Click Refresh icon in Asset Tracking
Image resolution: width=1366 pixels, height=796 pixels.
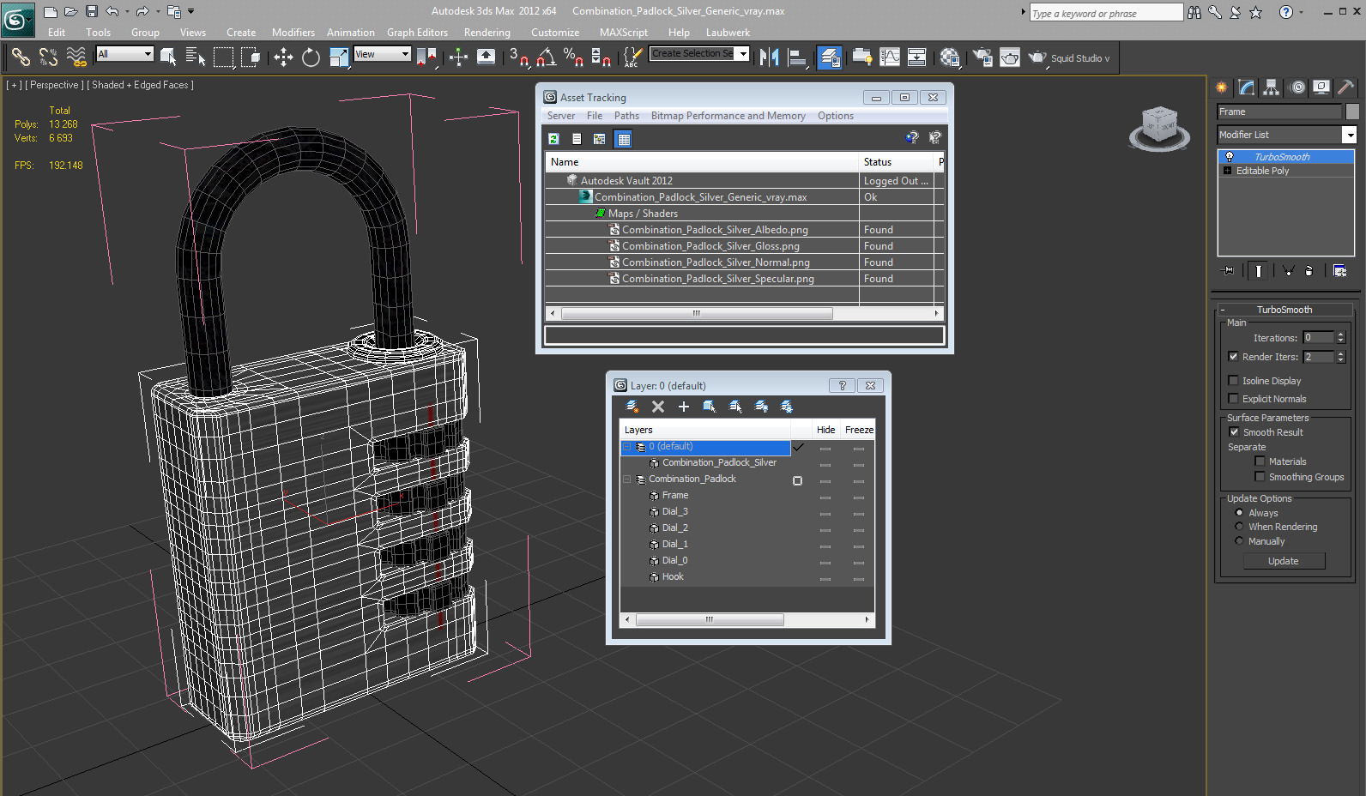(x=554, y=138)
